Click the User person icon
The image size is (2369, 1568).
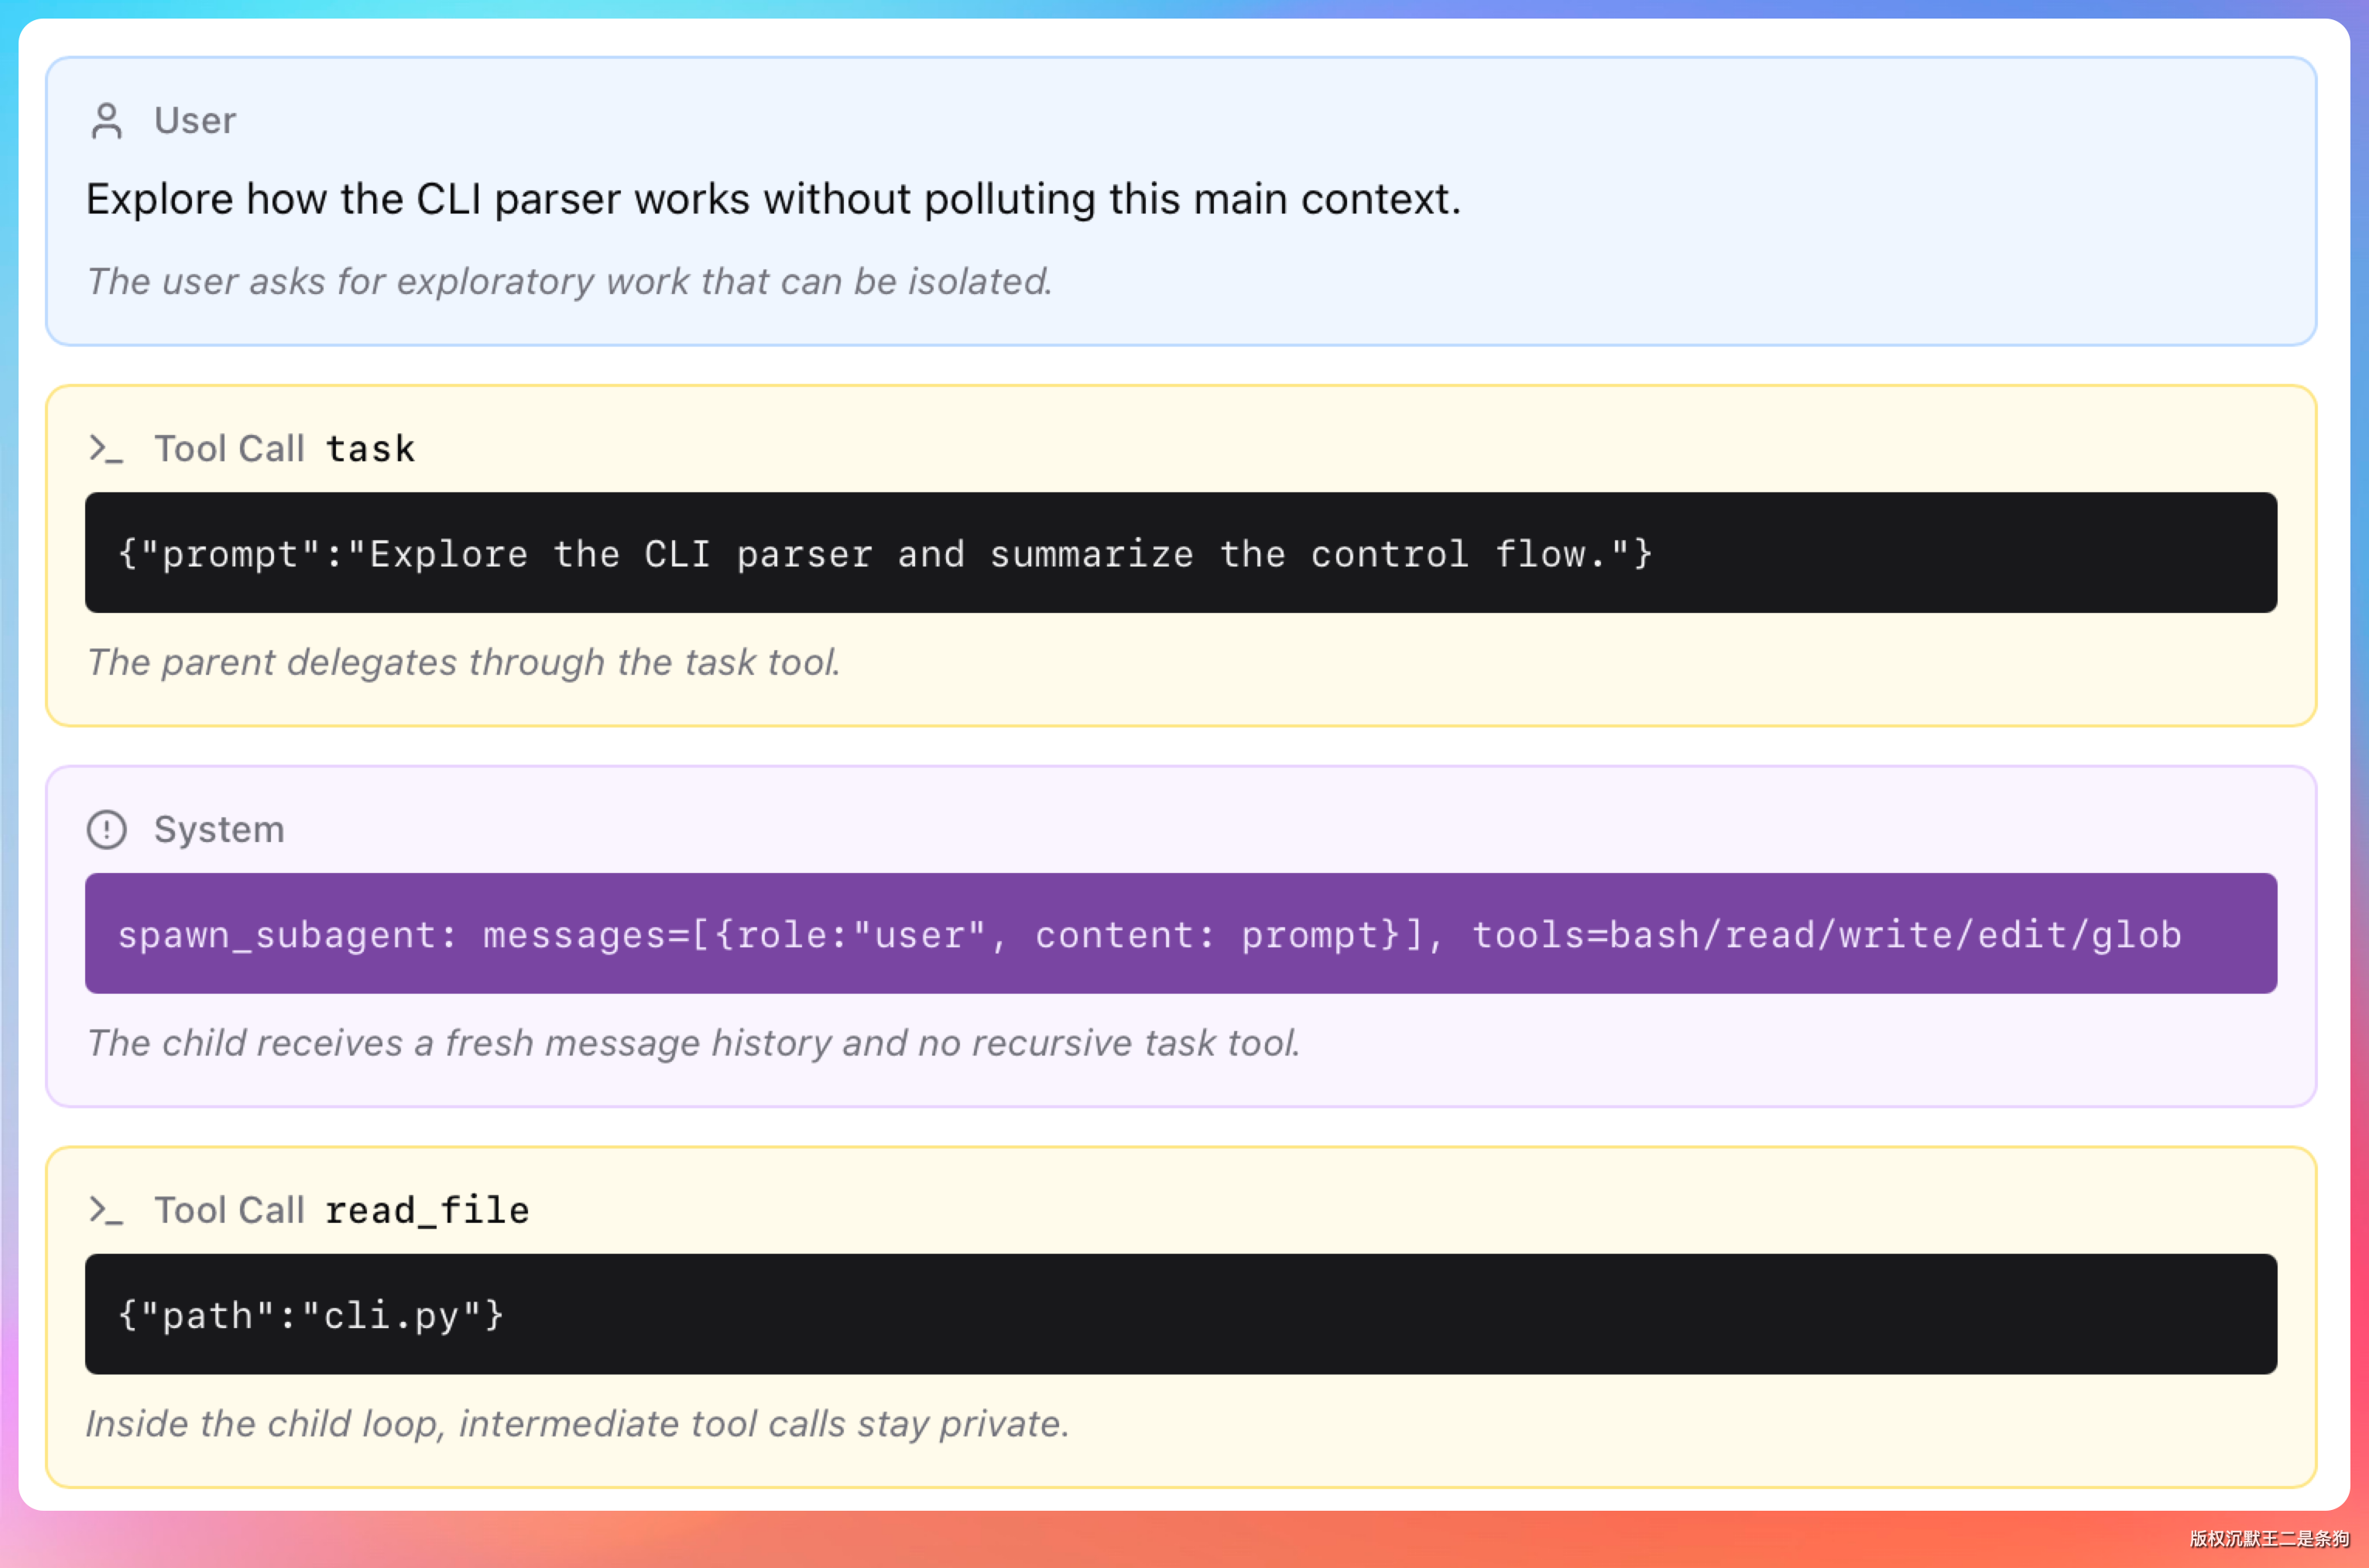point(107,121)
